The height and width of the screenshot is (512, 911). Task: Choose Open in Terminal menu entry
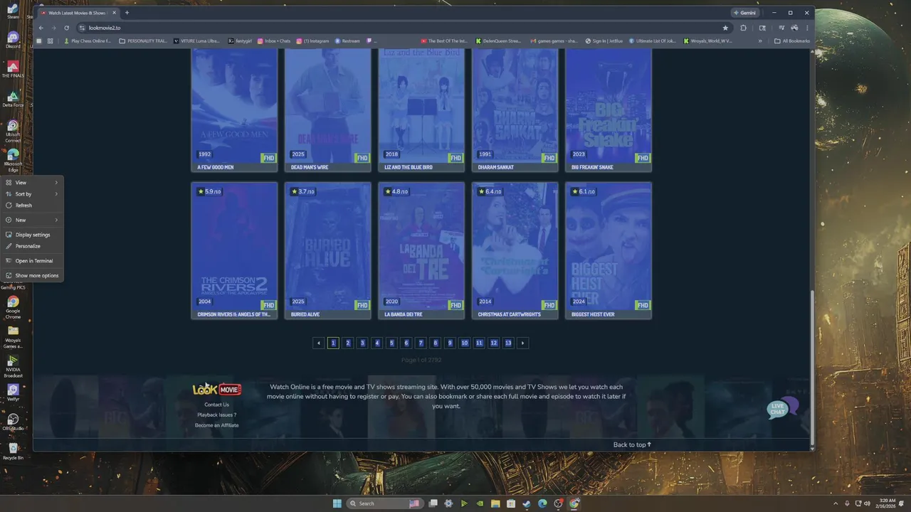click(x=33, y=261)
